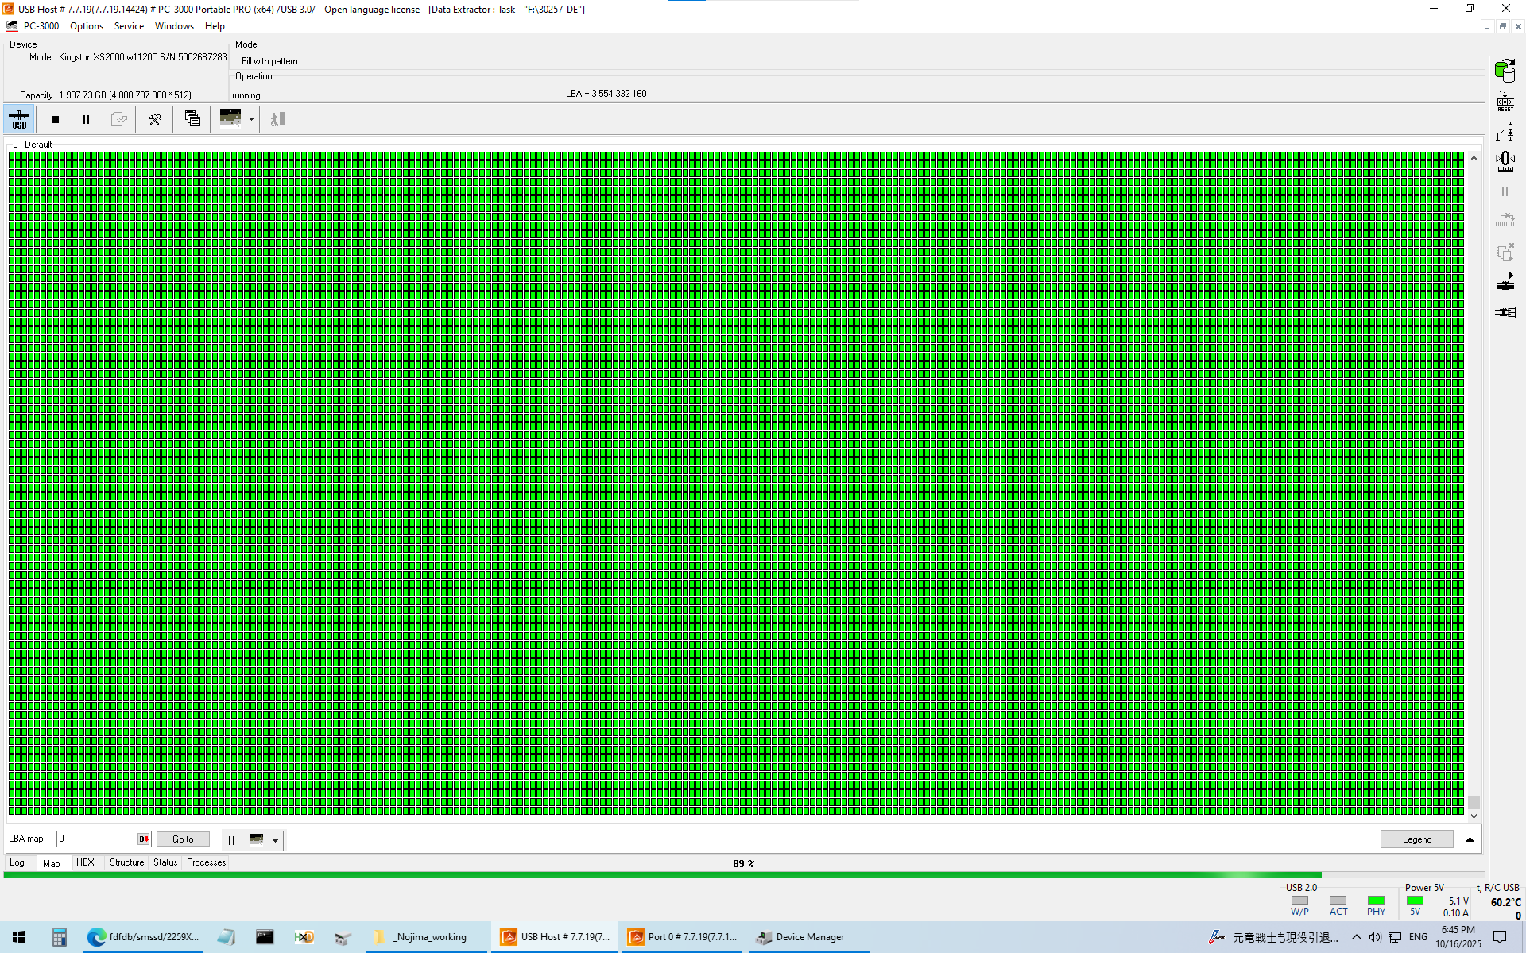Switch to the HEX tab
The width and height of the screenshot is (1526, 953).
pyautogui.click(x=85, y=862)
